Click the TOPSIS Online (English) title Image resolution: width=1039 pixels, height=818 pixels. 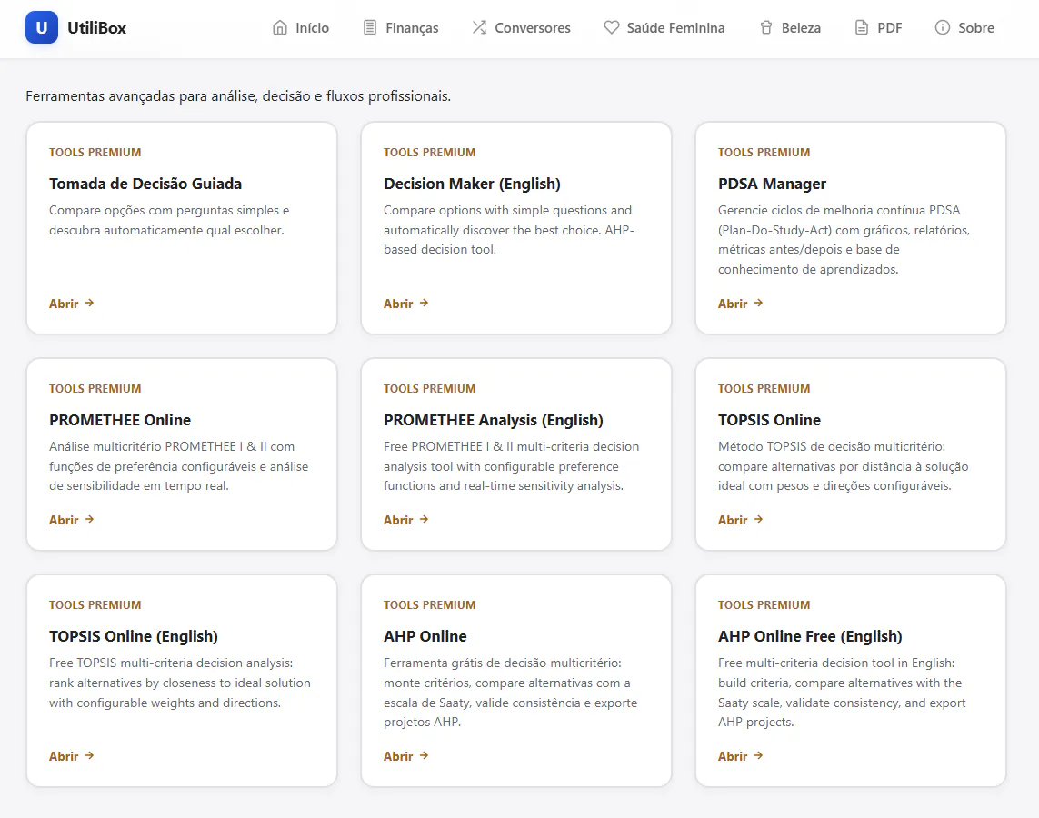tap(134, 636)
